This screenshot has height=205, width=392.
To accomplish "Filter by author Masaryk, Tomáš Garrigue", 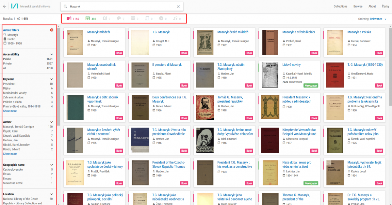I will [28, 127].
